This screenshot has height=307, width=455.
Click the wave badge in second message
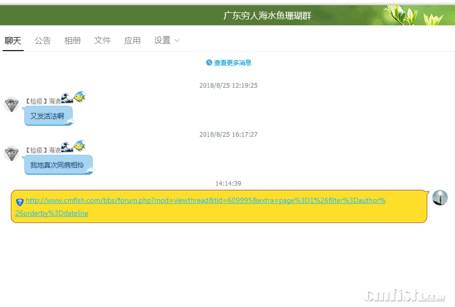(x=67, y=148)
